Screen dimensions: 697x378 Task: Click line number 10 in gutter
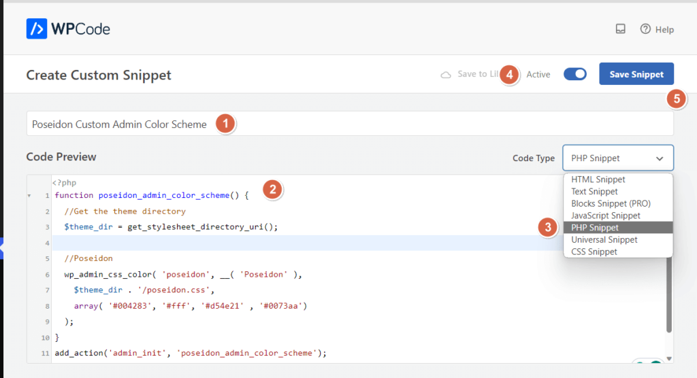click(46, 338)
